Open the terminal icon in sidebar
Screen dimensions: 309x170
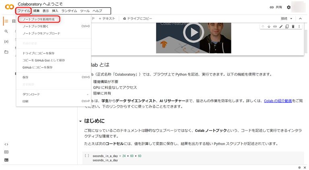6,160
